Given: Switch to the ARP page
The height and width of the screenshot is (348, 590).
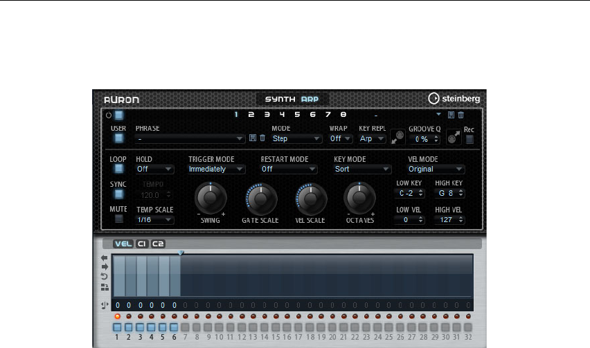Looking at the screenshot, I should coord(310,99).
